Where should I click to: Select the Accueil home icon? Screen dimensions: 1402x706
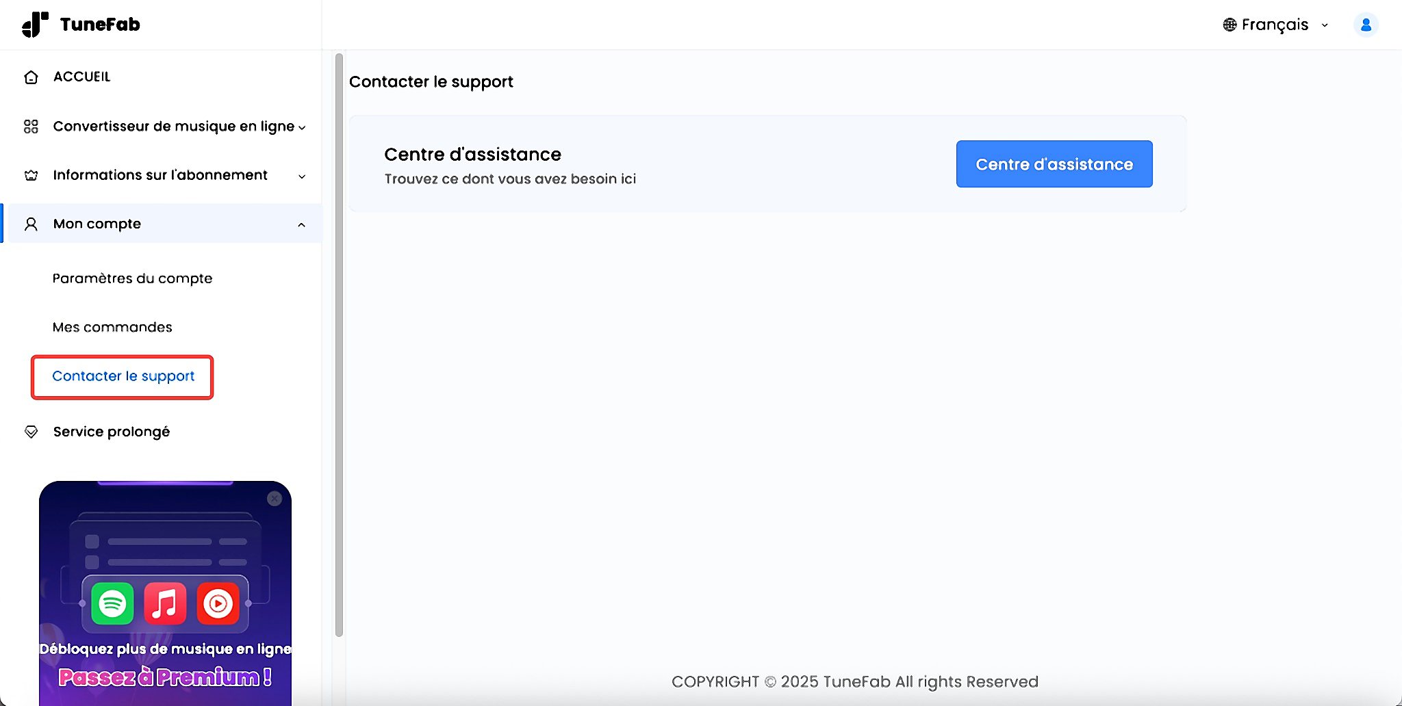tap(31, 77)
